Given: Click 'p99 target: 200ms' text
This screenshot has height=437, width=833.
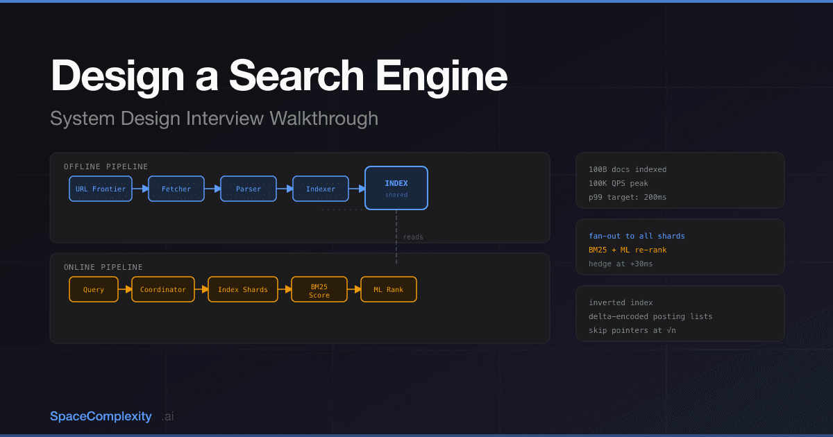Looking at the screenshot, I should [x=628, y=197].
